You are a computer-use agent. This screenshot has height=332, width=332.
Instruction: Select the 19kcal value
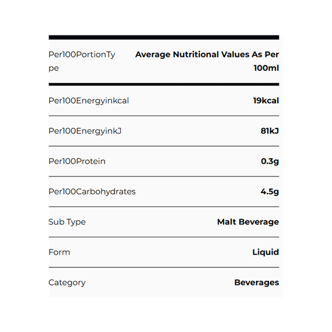click(266, 101)
